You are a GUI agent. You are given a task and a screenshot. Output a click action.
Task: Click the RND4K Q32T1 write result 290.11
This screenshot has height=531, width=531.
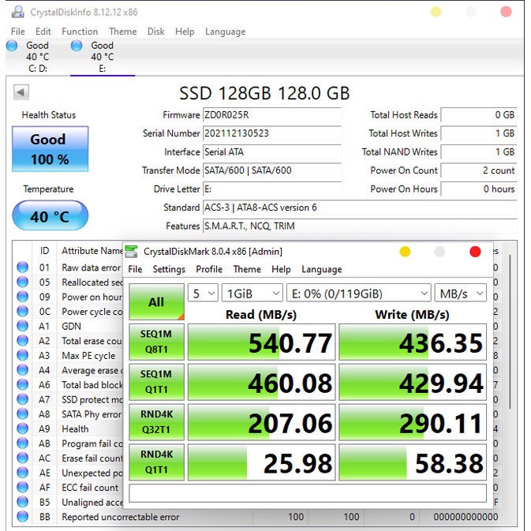click(x=413, y=422)
